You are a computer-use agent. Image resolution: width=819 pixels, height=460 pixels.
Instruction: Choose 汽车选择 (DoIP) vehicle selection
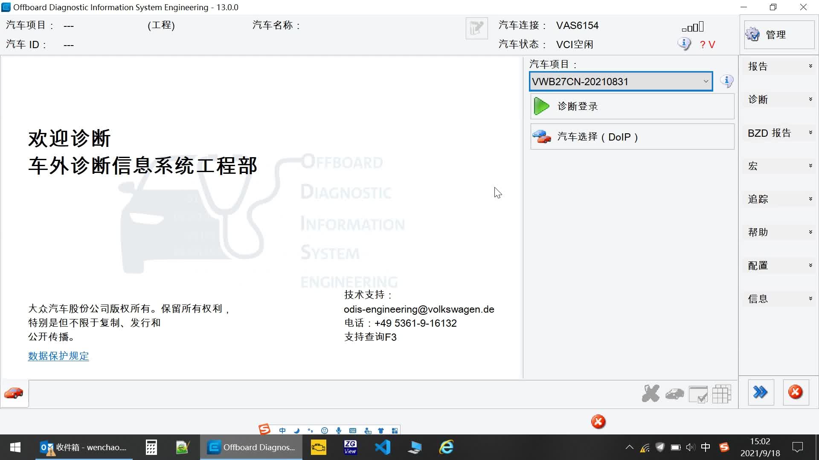click(632, 137)
